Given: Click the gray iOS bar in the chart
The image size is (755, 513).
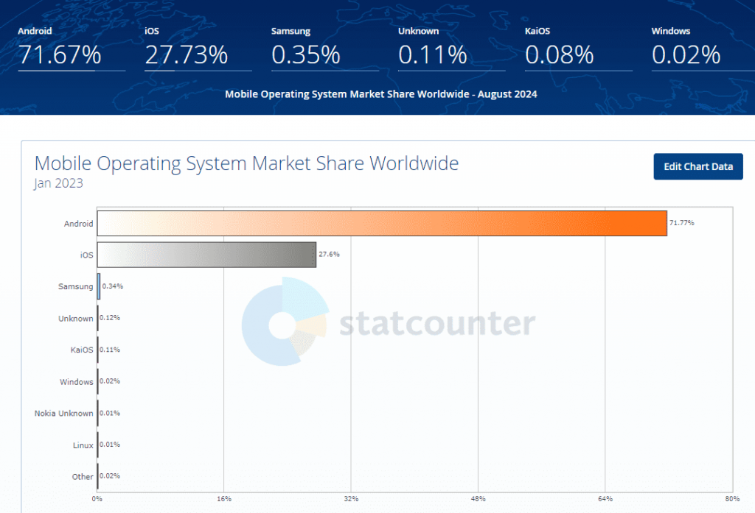Looking at the screenshot, I should 206,255.
